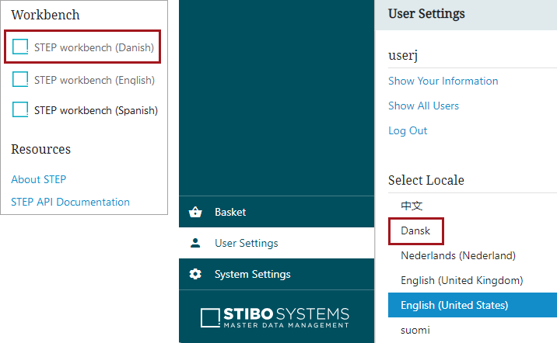Select Nederlands (Nederland) locale
Viewport: 557px width, 343px height.
458,255
